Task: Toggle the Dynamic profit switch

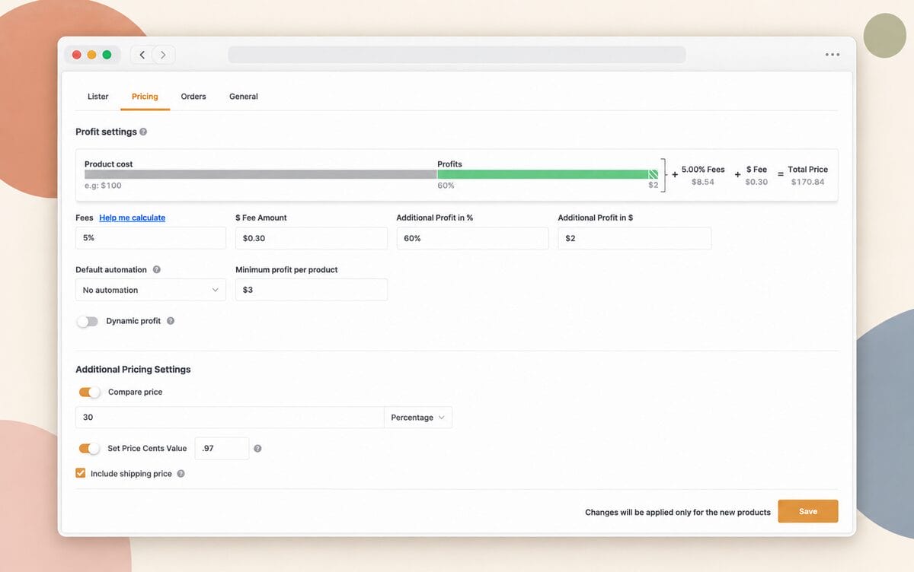Action: point(88,321)
